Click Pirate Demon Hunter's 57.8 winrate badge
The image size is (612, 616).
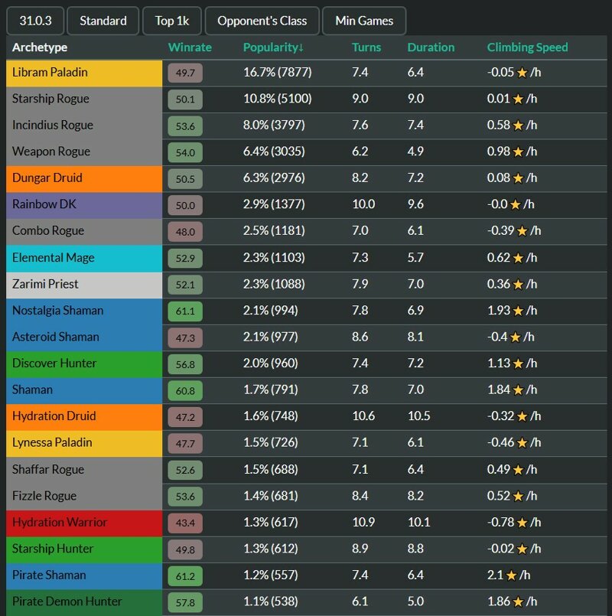tap(185, 603)
